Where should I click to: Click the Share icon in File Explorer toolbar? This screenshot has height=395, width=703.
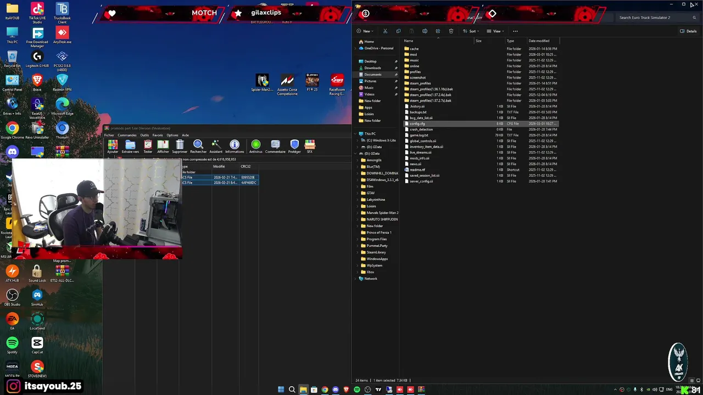pyautogui.click(x=438, y=31)
